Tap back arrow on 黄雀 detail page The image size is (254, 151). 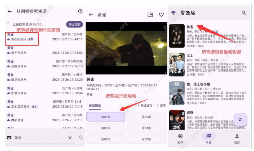91,15
